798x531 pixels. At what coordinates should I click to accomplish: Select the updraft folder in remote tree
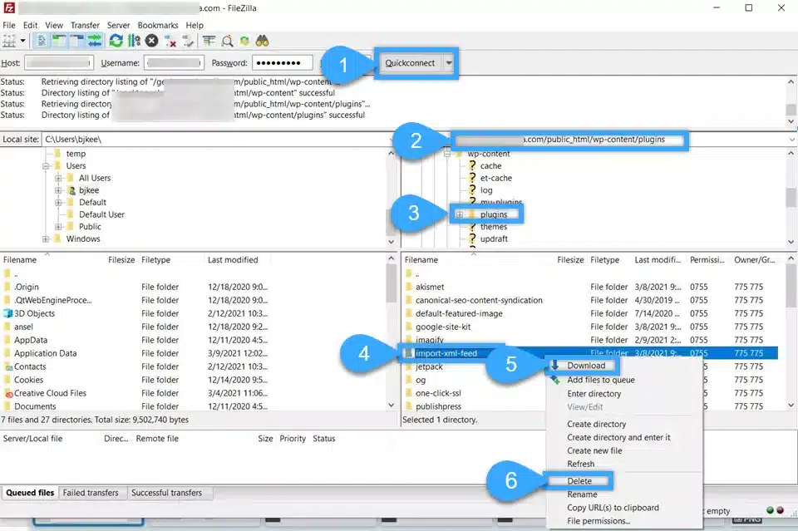point(494,239)
